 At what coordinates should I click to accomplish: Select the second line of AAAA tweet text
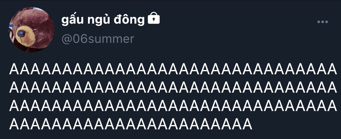tap(173, 88)
